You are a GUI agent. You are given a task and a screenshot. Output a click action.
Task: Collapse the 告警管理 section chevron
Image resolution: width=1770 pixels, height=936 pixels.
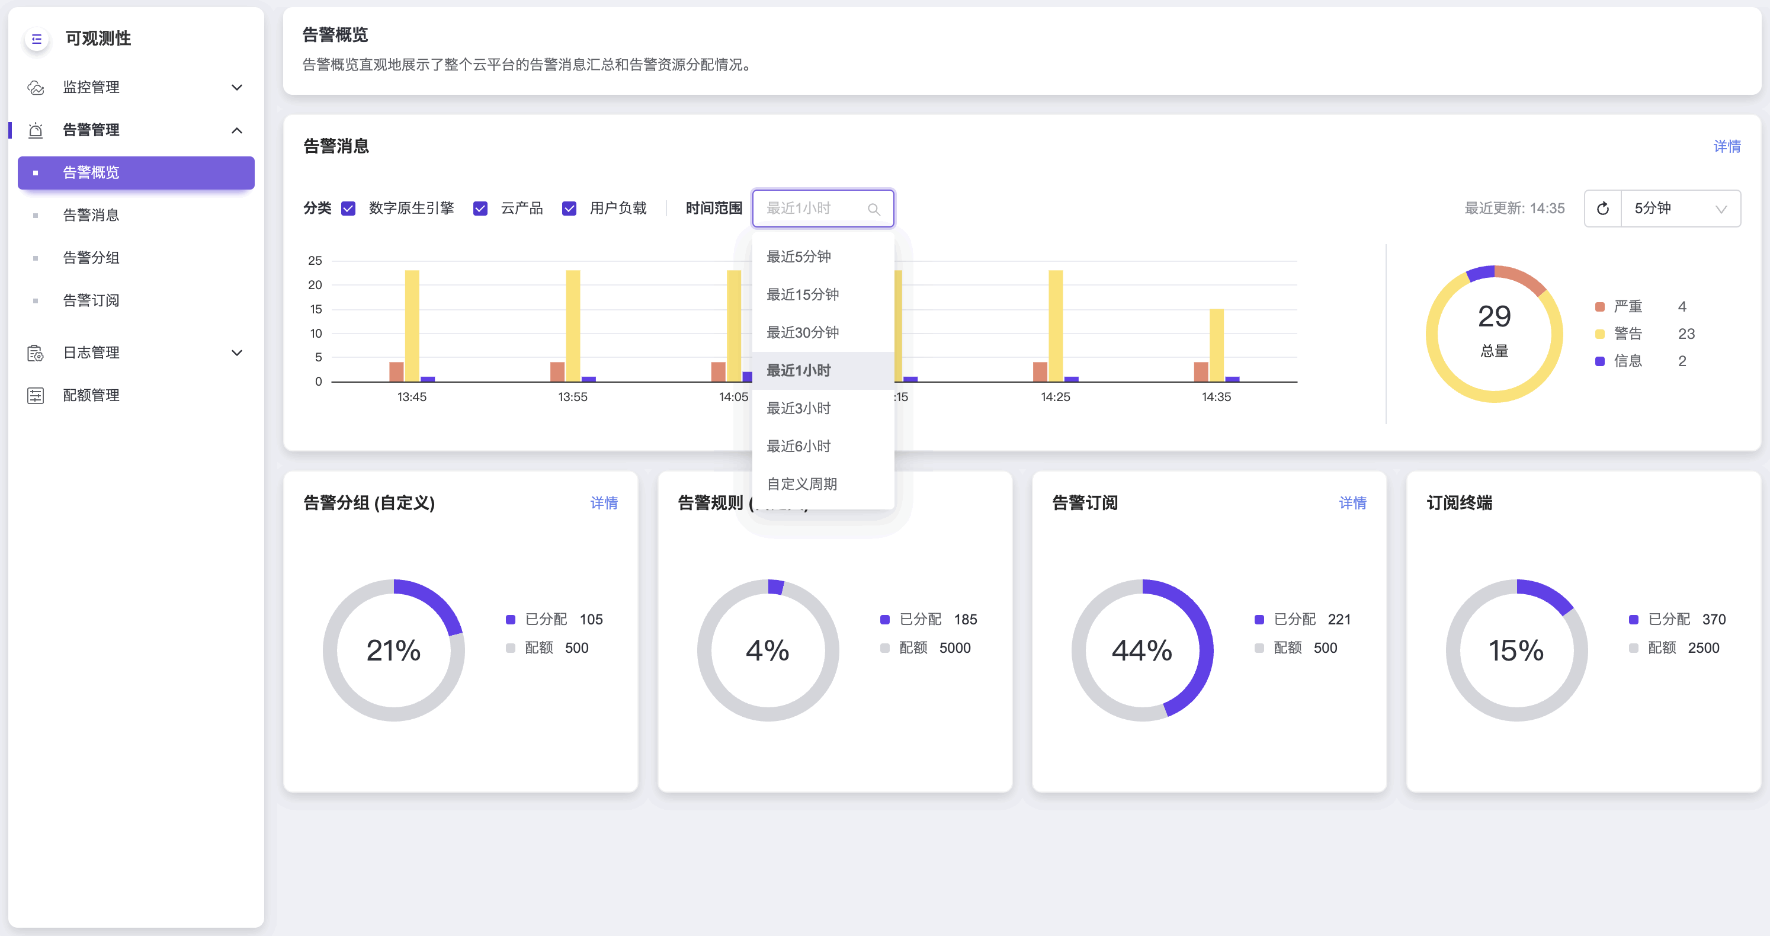tap(237, 130)
